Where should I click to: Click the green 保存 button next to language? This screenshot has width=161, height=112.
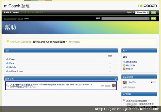pyautogui.click(x=153, y=12)
